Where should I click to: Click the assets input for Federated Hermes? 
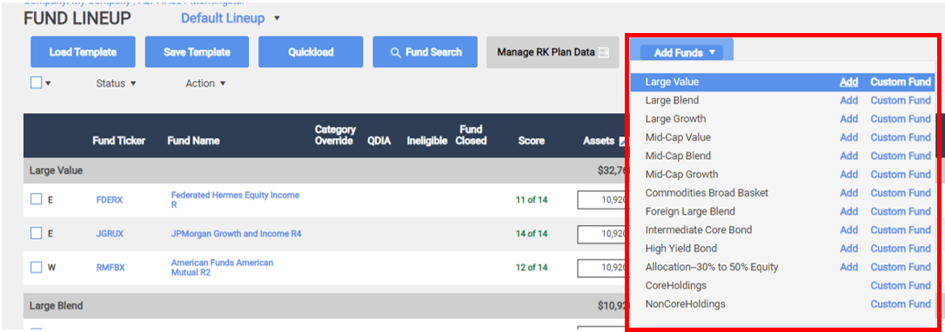click(601, 200)
